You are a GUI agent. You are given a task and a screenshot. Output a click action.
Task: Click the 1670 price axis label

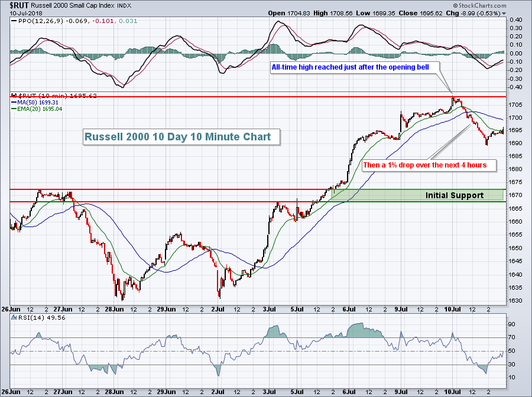point(515,195)
